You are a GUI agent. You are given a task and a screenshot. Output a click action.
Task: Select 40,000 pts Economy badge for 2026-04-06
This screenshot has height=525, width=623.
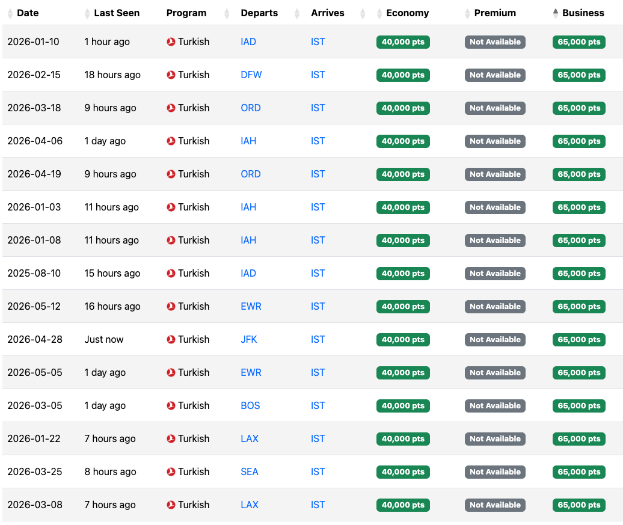[403, 141]
